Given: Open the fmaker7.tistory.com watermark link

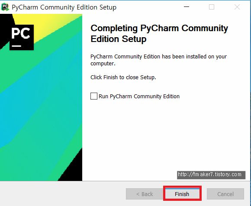Looking at the screenshot, I should point(211,175).
